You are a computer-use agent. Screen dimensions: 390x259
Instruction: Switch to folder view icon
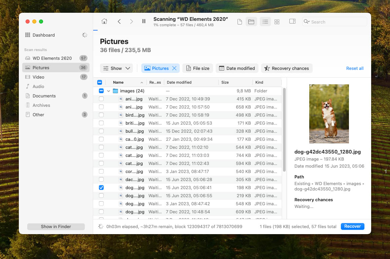click(x=251, y=22)
